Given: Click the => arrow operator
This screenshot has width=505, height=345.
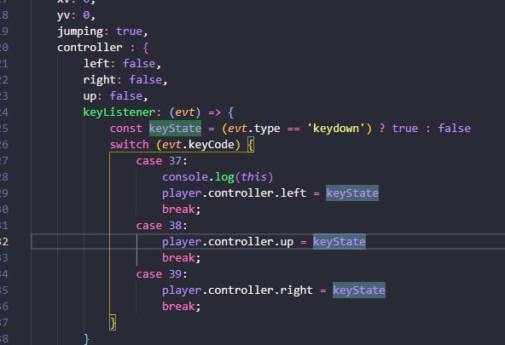Looking at the screenshot, I should coord(214,112).
